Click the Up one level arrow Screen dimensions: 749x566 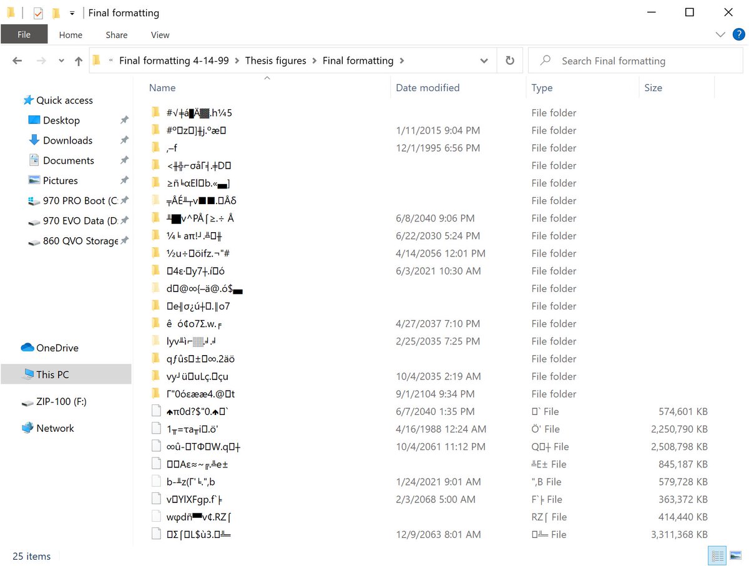(x=79, y=61)
